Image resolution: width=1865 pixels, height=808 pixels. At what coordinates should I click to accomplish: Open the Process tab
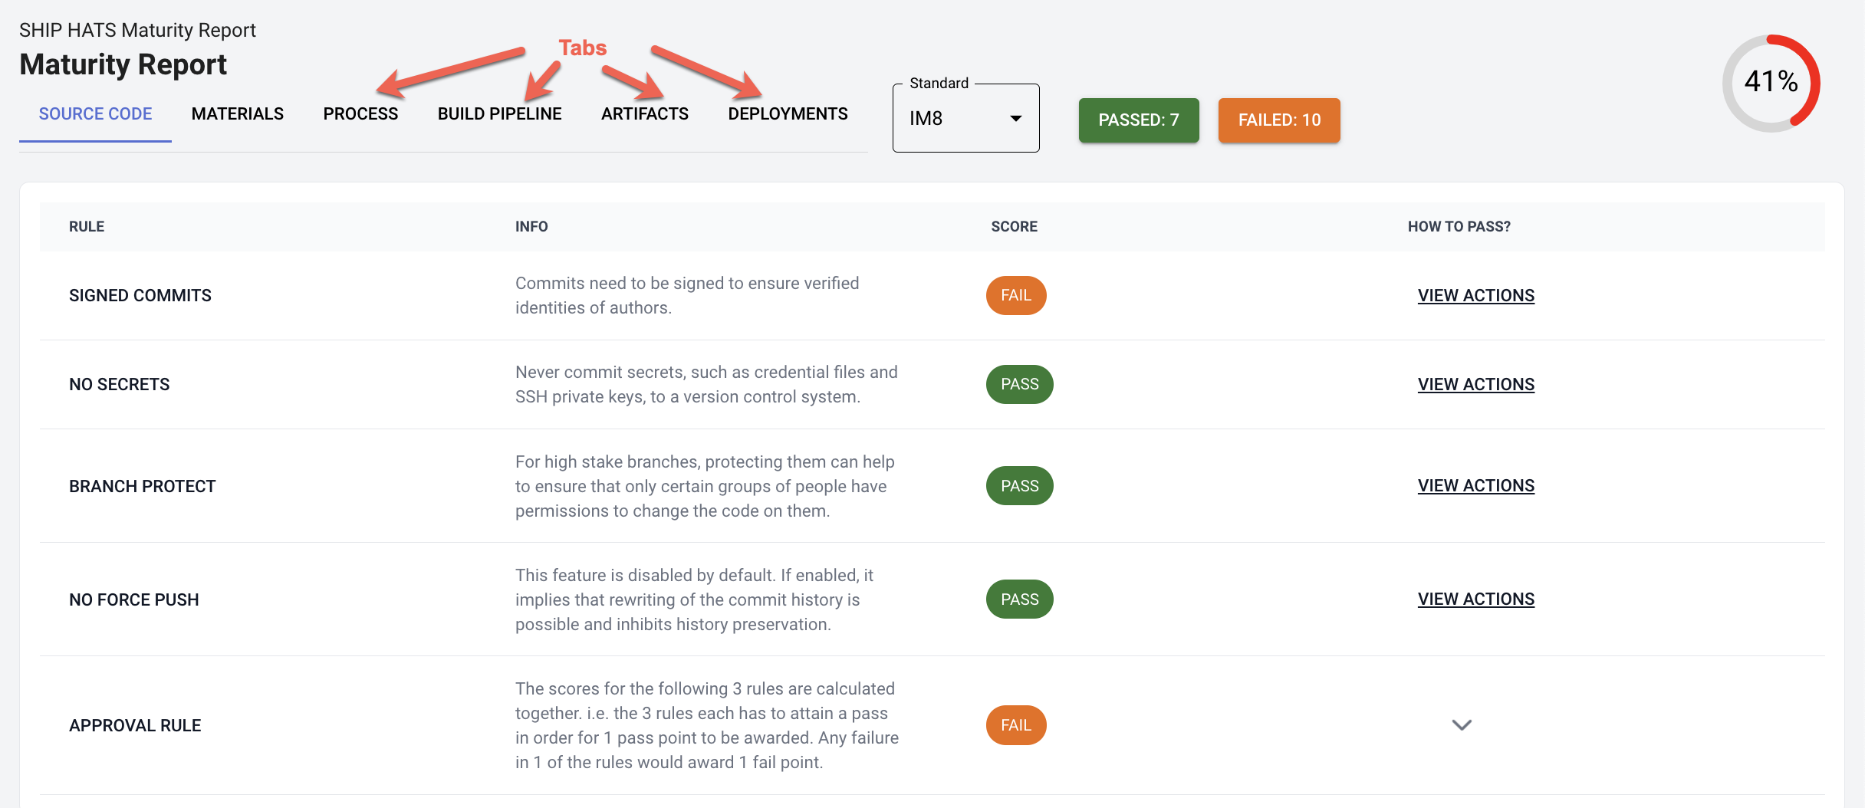360,113
